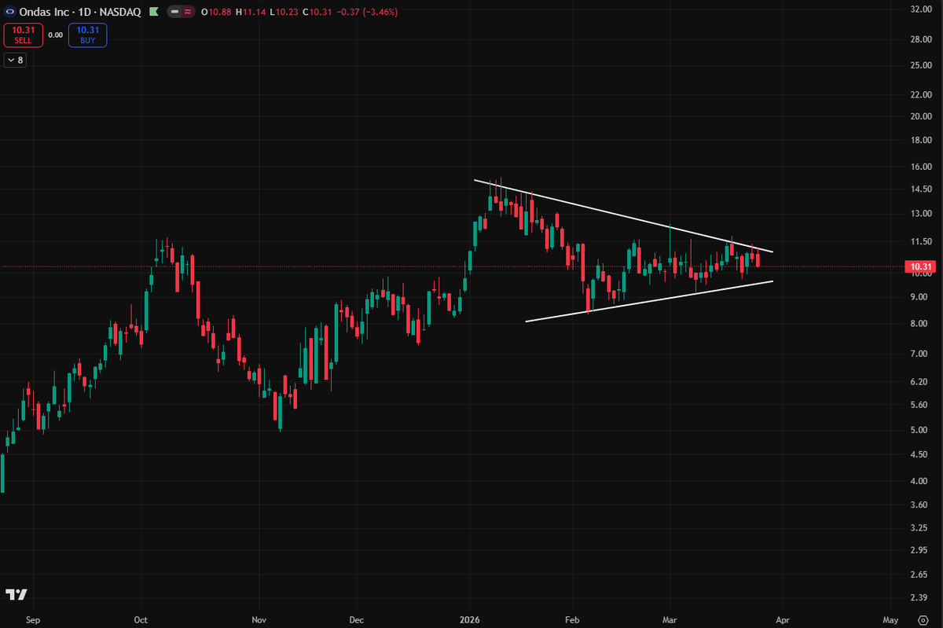
Task: Click the current price label 10.31 on price axis
Action: tap(922, 267)
